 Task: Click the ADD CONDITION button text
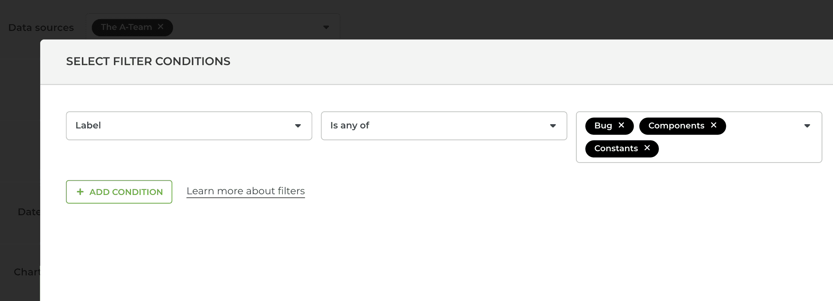[x=126, y=192]
